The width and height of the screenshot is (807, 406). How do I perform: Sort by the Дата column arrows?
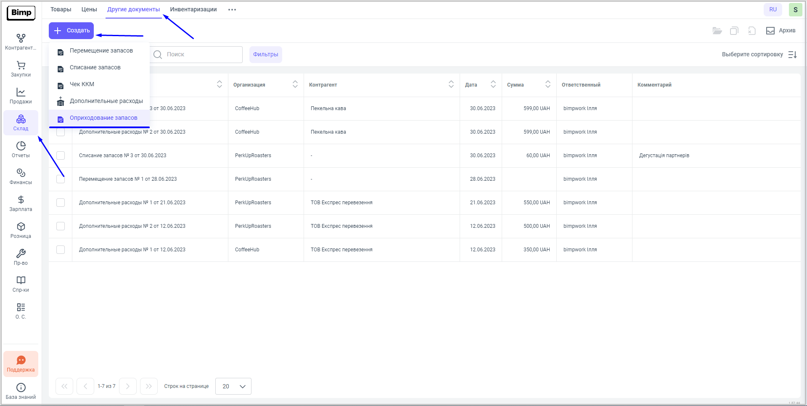[x=493, y=84]
